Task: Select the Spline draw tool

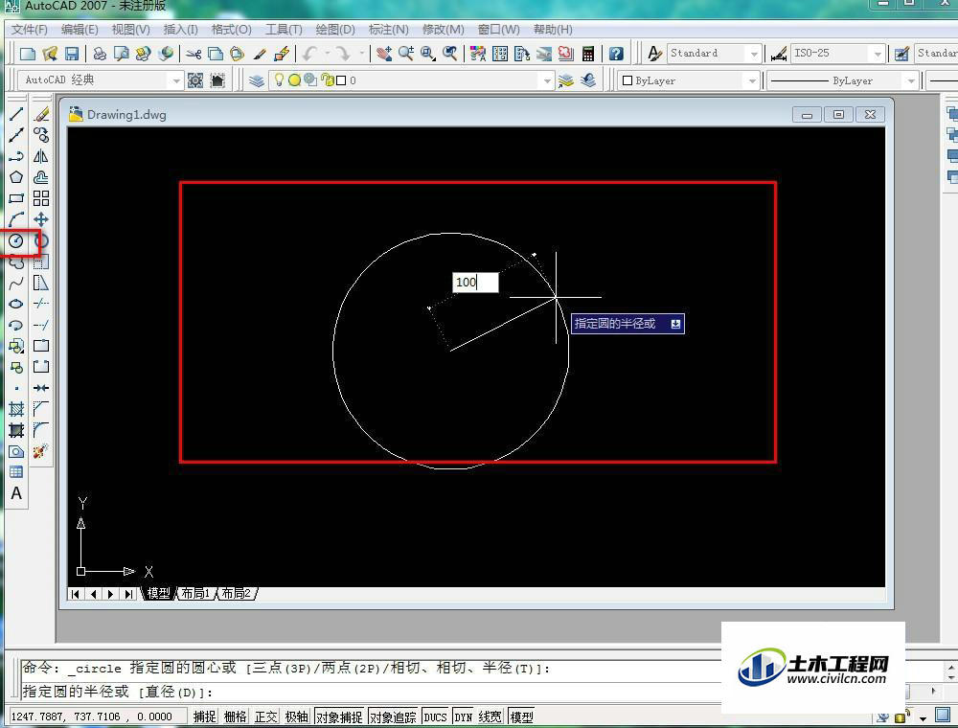Action: click(x=16, y=283)
